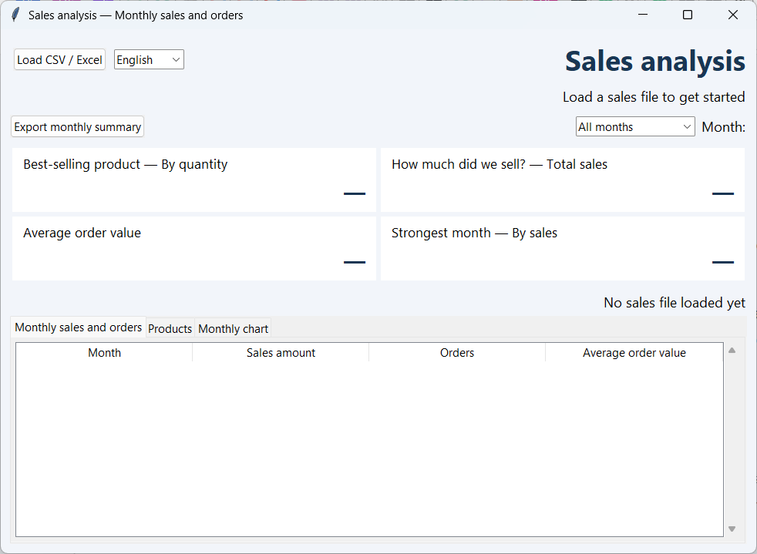Click the Strongest month — By sales label
The width and height of the screenshot is (757, 554).
pyautogui.click(x=474, y=233)
